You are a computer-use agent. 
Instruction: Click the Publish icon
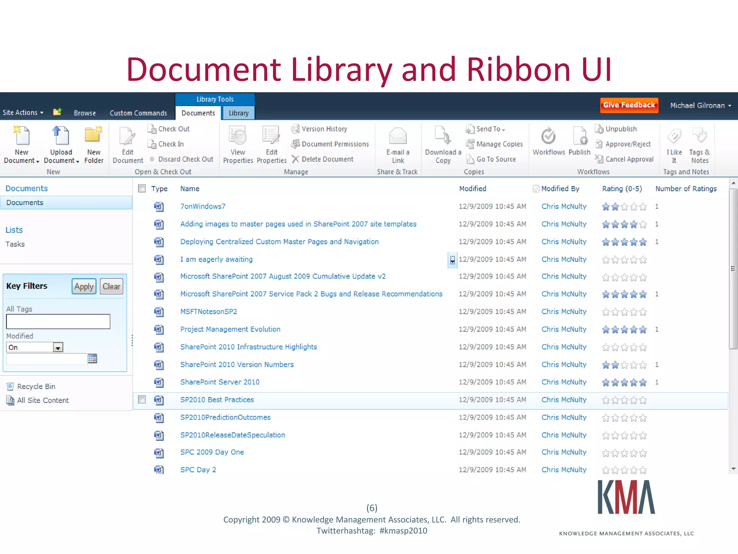click(579, 136)
